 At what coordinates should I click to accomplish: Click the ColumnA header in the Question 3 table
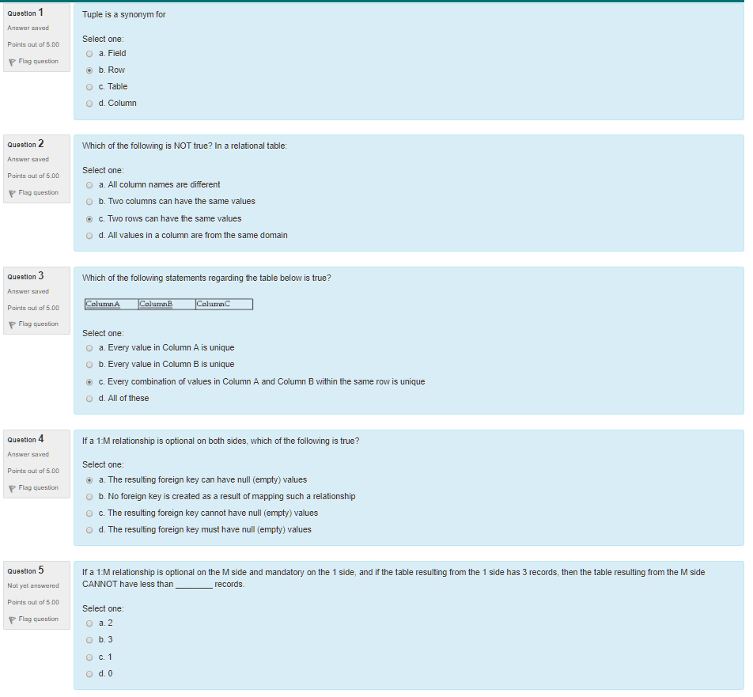point(109,303)
